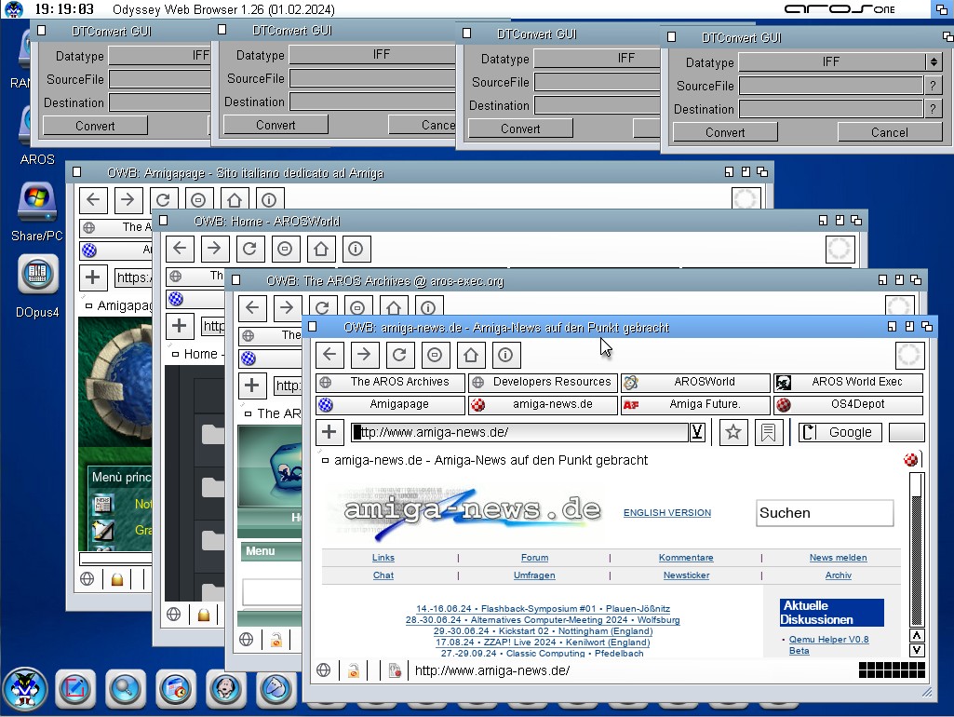Open the SourceFile file requester button

pos(934,86)
